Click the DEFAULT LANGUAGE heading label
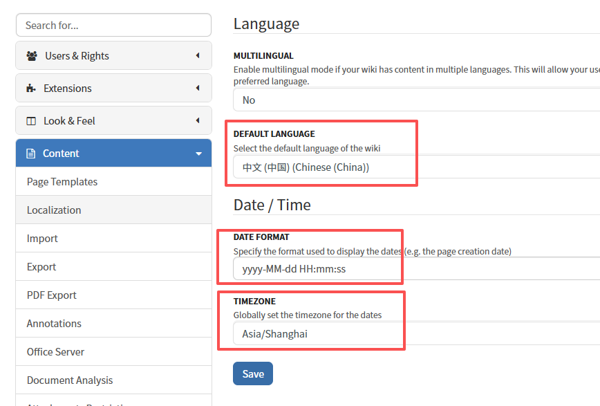600x406 pixels. (x=274, y=134)
